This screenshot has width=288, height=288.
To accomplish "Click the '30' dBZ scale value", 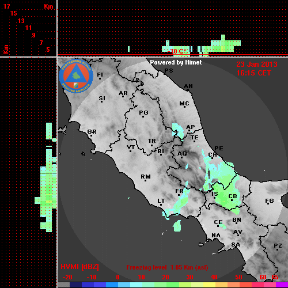I will [190, 277].
